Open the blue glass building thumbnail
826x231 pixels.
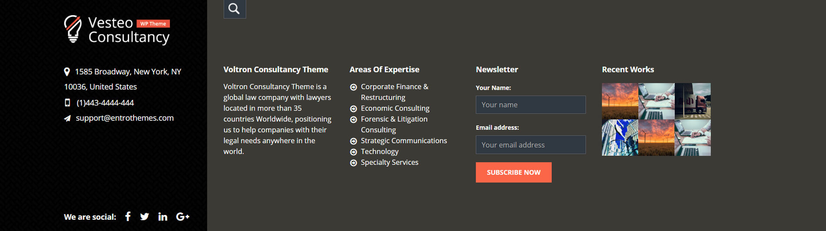tap(620, 138)
